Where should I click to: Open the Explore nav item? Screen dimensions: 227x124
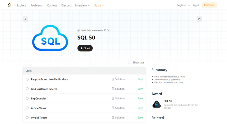(x=22, y=6)
